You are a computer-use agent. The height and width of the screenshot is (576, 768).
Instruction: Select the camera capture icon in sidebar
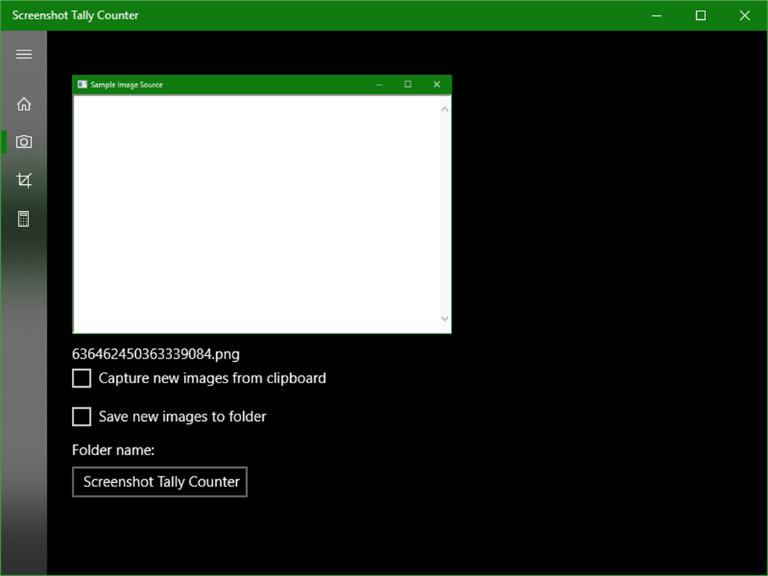[x=23, y=142]
